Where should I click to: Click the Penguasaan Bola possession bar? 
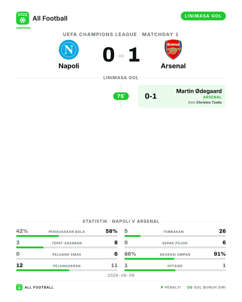pyautogui.click(x=67, y=236)
